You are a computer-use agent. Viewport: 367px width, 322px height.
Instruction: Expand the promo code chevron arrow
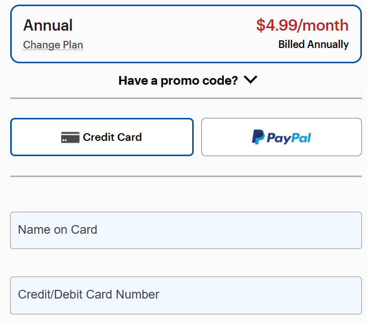click(x=251, y=80)
